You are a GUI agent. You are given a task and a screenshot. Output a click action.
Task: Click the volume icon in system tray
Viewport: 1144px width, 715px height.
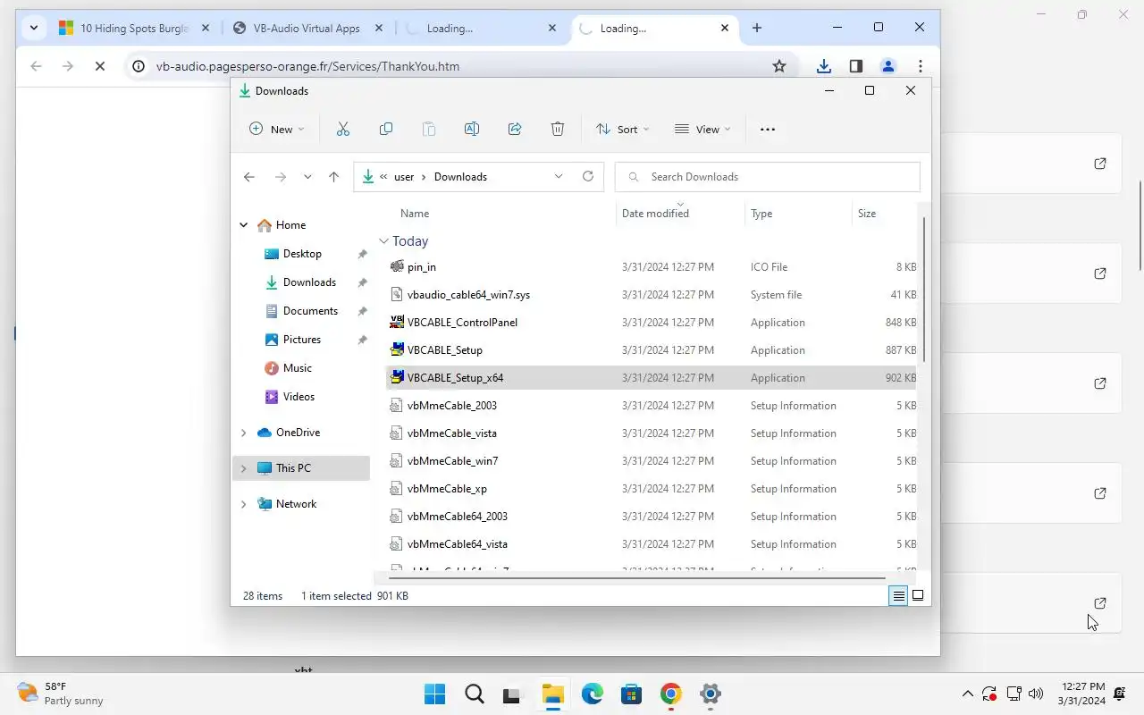(x=1036, y=694)
